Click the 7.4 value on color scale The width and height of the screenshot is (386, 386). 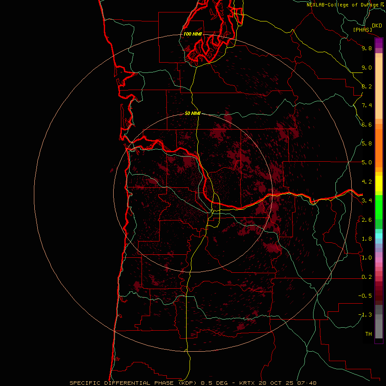point(367,106)
